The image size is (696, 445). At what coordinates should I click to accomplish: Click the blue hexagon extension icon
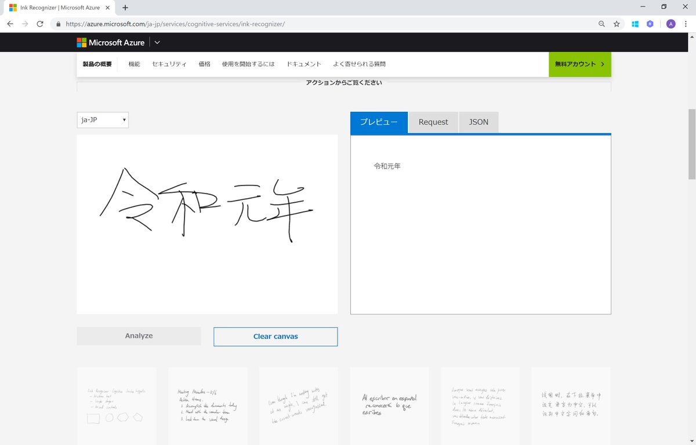[651, 24]
